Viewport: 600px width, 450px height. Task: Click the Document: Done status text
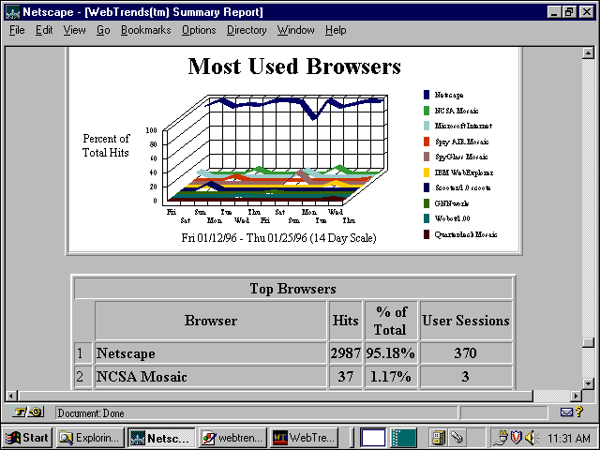[91, 413]
